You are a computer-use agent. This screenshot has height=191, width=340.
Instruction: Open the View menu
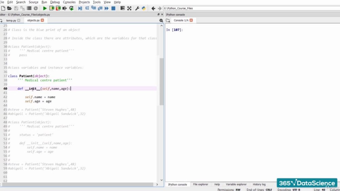pos(107,2)
